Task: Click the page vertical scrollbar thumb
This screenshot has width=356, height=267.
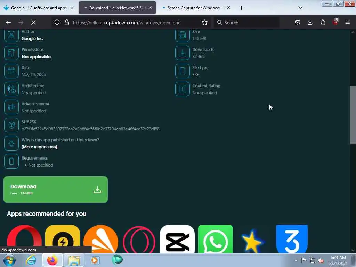Action: click(x=353, y=115)
